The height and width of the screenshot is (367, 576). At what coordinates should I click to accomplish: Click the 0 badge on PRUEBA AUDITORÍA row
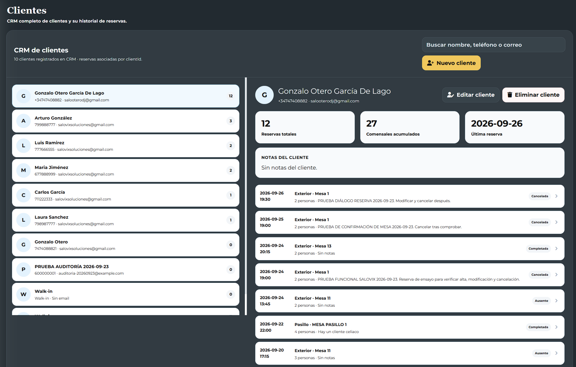pos(231,270)
